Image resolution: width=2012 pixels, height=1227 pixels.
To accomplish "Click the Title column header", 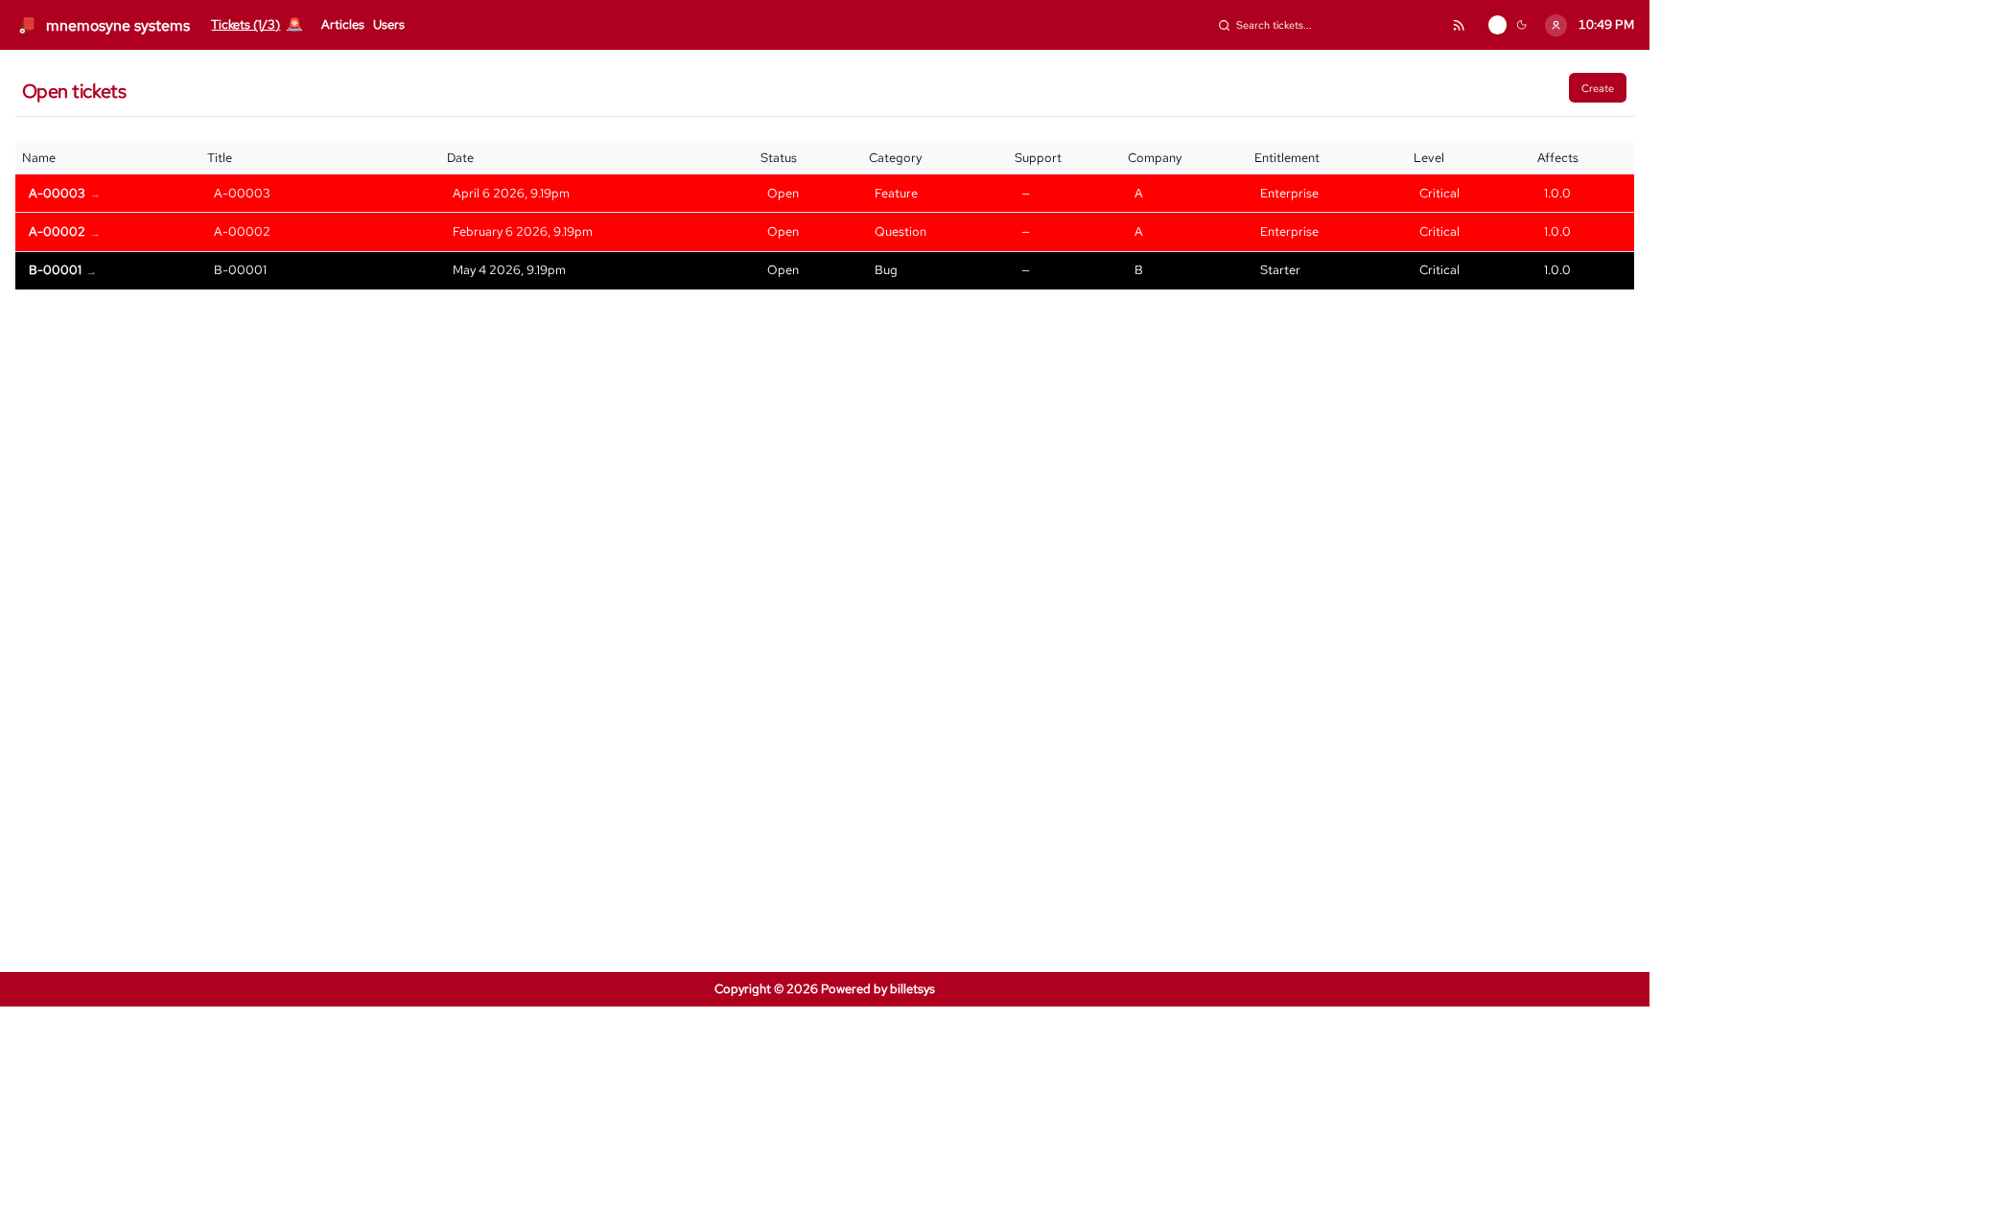I will tap(220, 158).
